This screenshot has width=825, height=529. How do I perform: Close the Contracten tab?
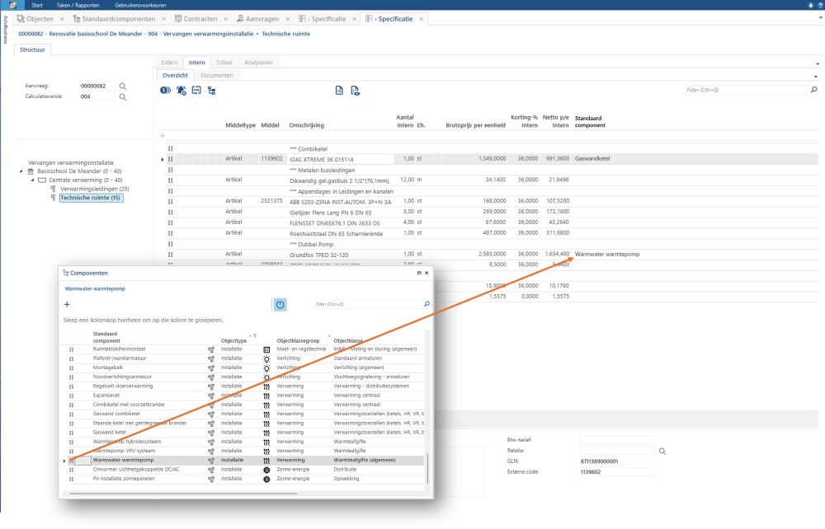click(x=226, y=19)
